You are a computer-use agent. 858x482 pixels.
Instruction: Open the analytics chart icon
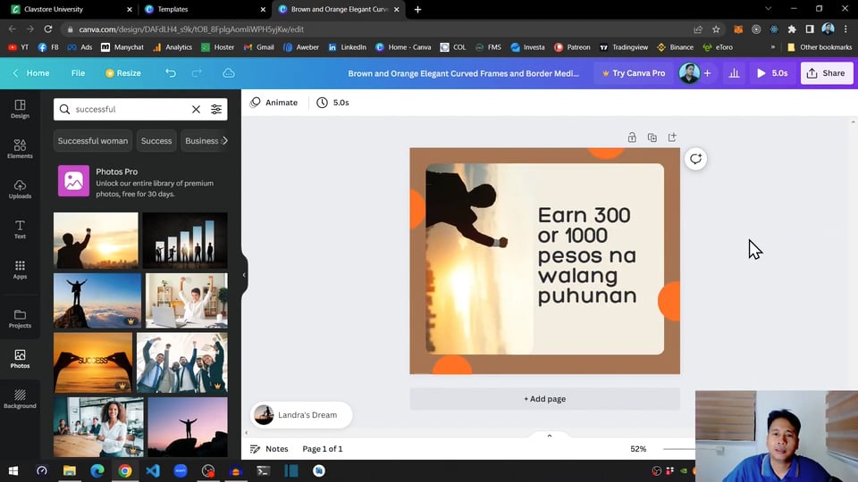(734, 73)
